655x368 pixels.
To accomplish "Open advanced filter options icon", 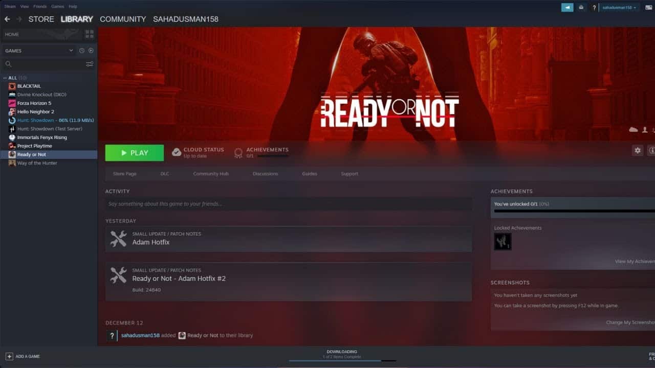I will click(x=90, y=64).
